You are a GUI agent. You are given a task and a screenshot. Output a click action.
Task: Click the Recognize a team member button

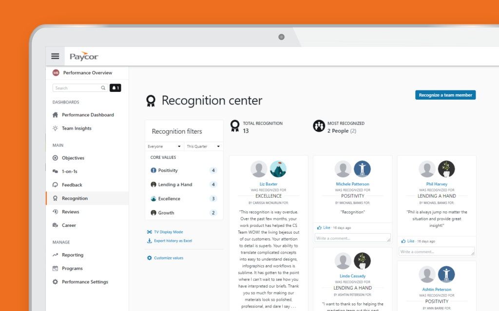(x=445, y=95)
